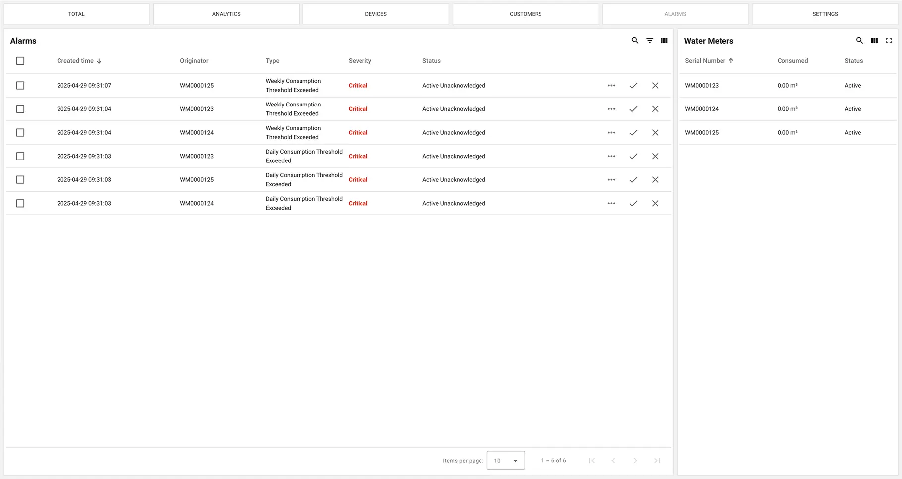902x479 pixels.
Task: Open Water Meters column selection icon
Action: click(x=874, y=41)
